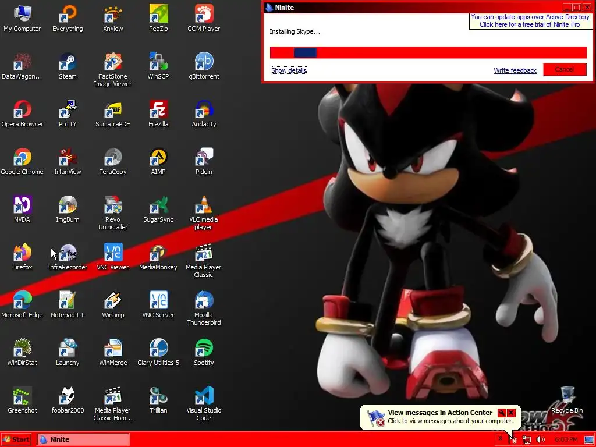Open the volume speaker tray icon

point(541,440)
